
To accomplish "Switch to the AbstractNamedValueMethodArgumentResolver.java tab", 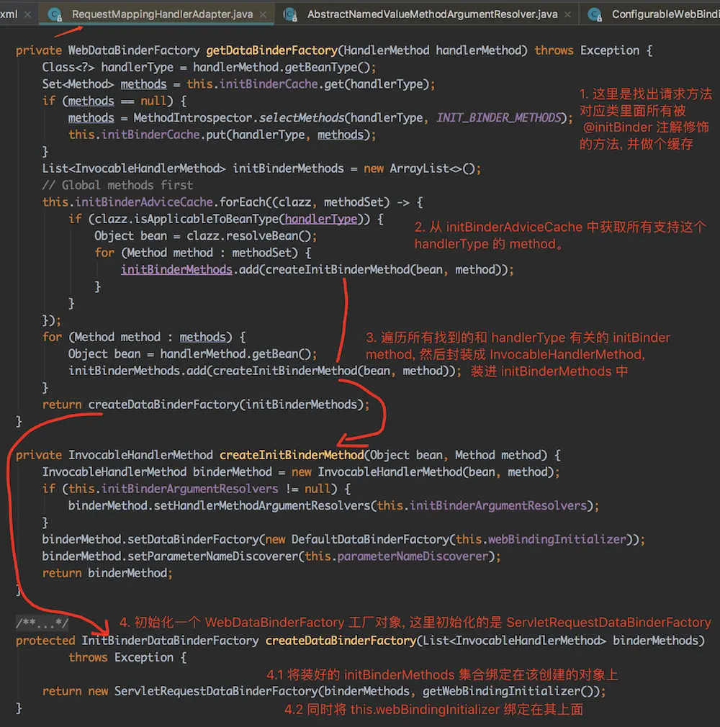I will [432, 14].
